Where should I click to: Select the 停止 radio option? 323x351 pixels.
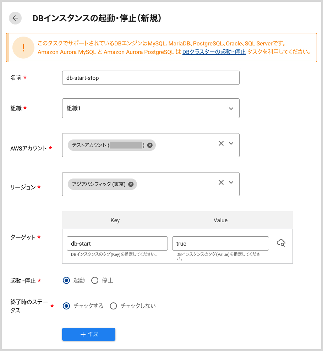(x=95, y=280)
